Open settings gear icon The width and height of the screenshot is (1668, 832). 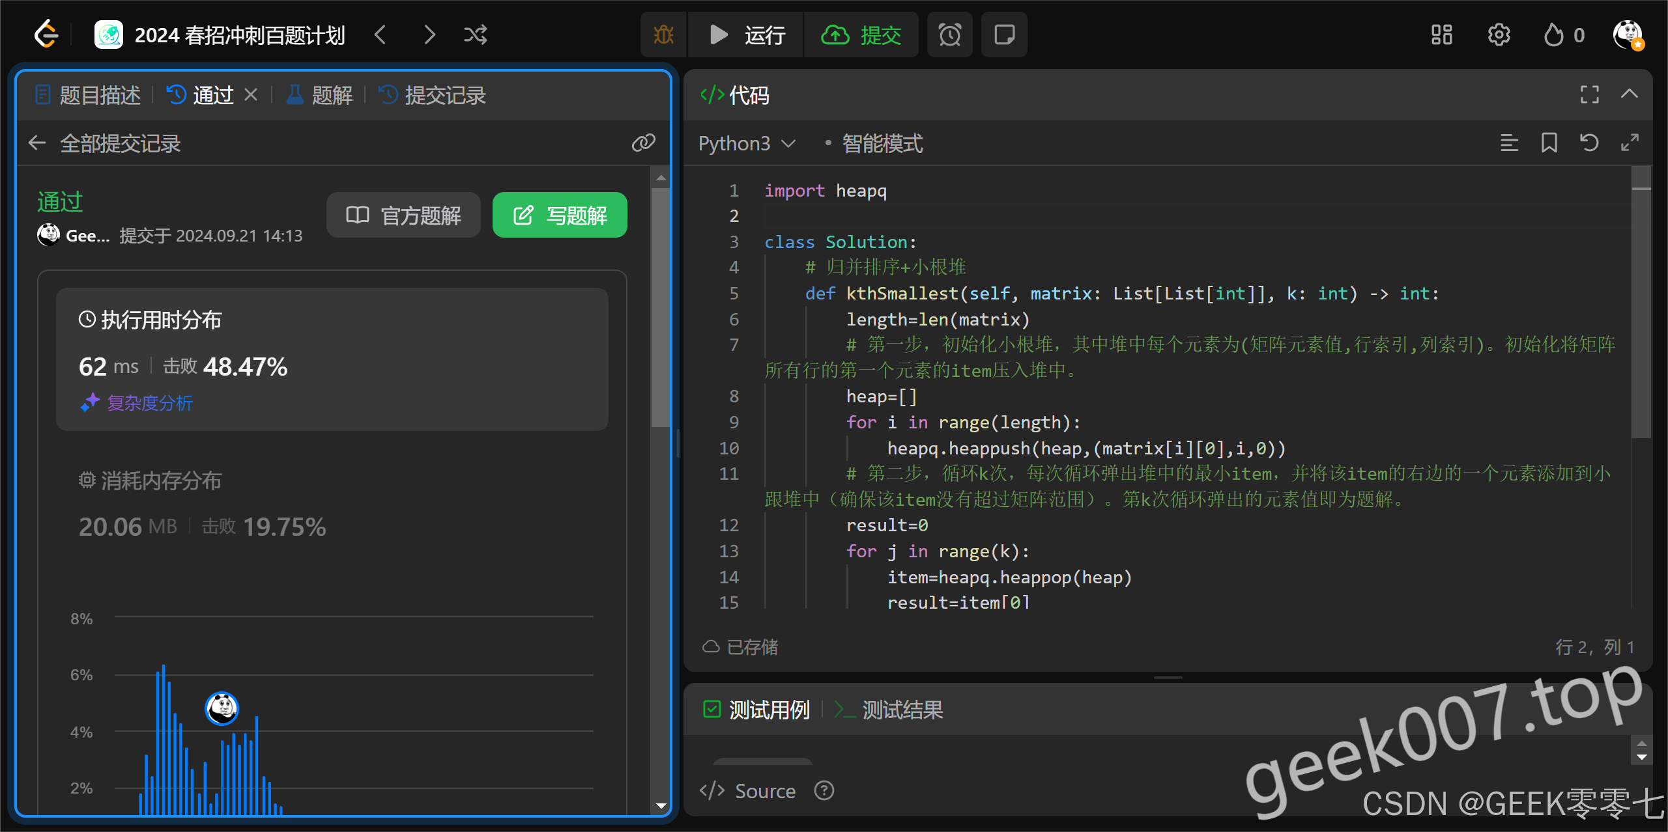(1499, 35)
